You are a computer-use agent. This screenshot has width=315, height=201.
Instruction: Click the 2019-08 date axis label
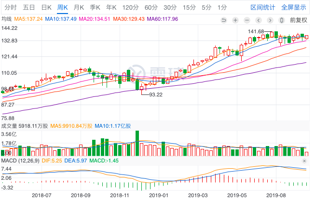[x=276, y=195]
